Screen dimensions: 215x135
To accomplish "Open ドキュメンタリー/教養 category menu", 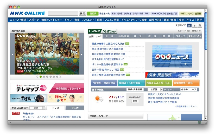I will [134, 20].
